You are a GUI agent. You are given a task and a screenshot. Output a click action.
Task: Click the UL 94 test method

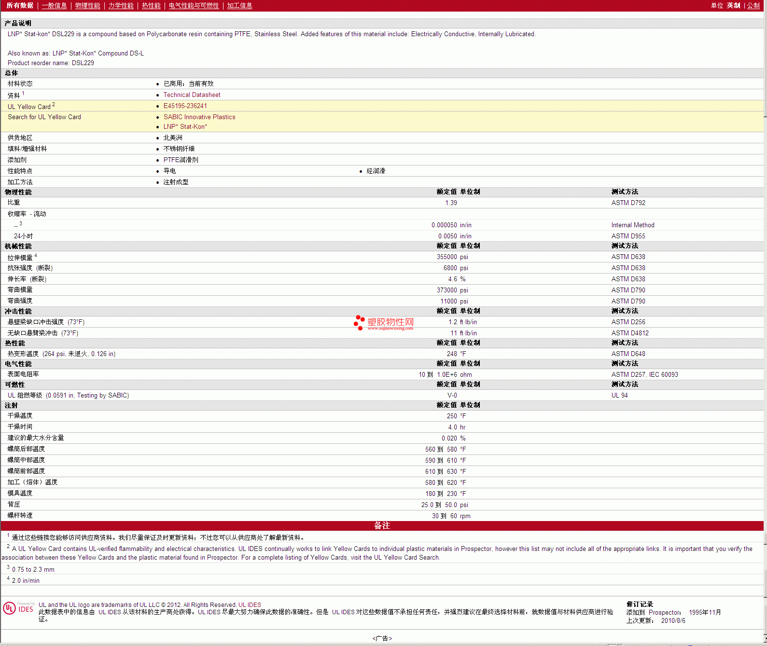click(x=619, y=396)
